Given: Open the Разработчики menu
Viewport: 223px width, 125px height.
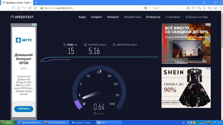Looking at the screenshot, I should tap(132, 17).
